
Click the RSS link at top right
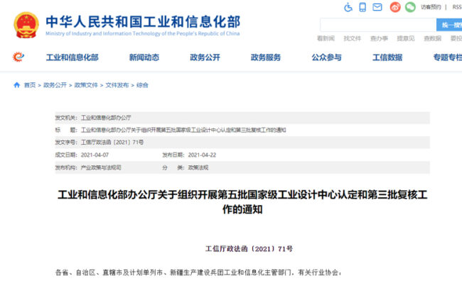(457, 7)
